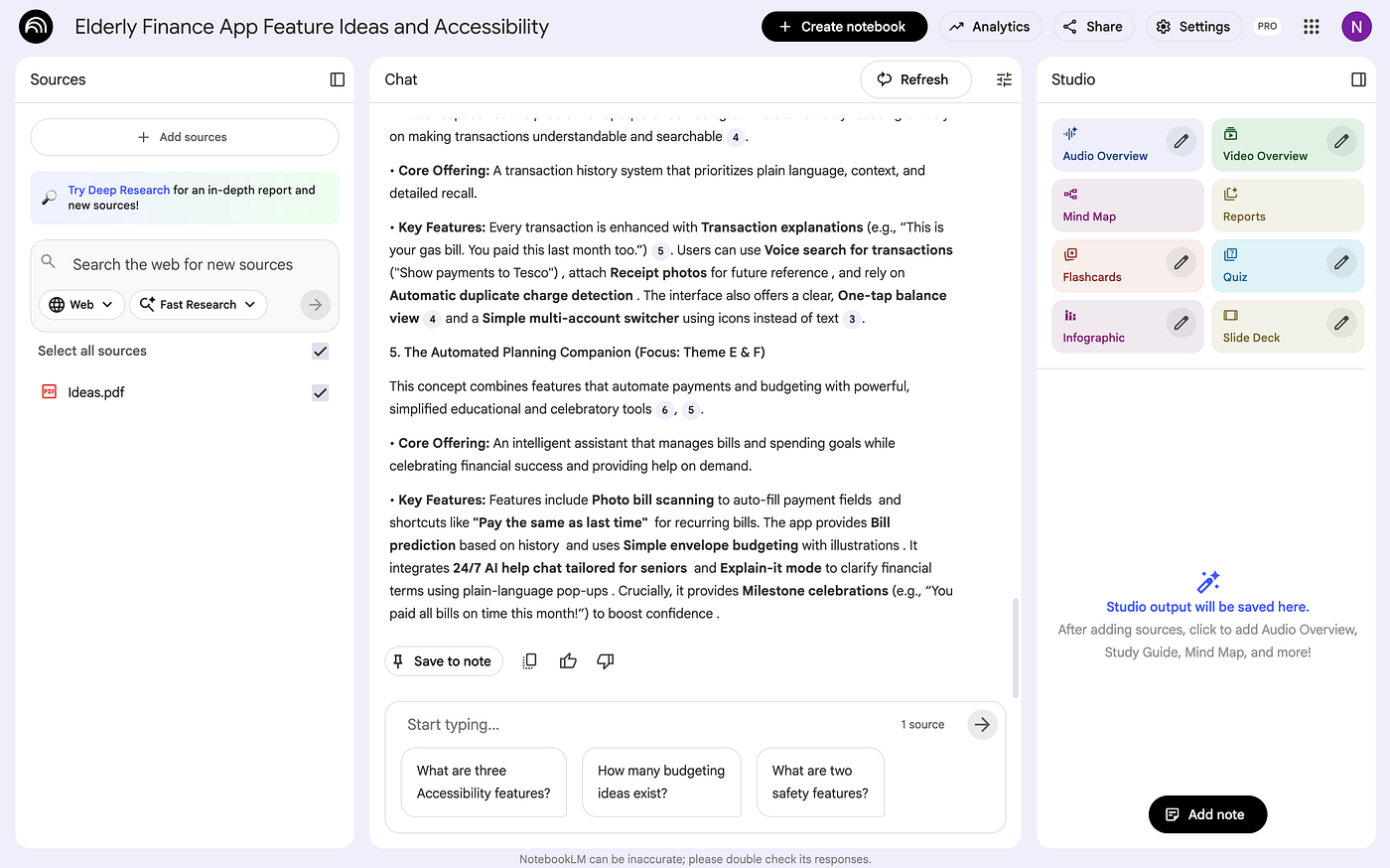Follow the Try Deep Research link
Viewport: 1390px width, 868px height.
click(118, 190)
